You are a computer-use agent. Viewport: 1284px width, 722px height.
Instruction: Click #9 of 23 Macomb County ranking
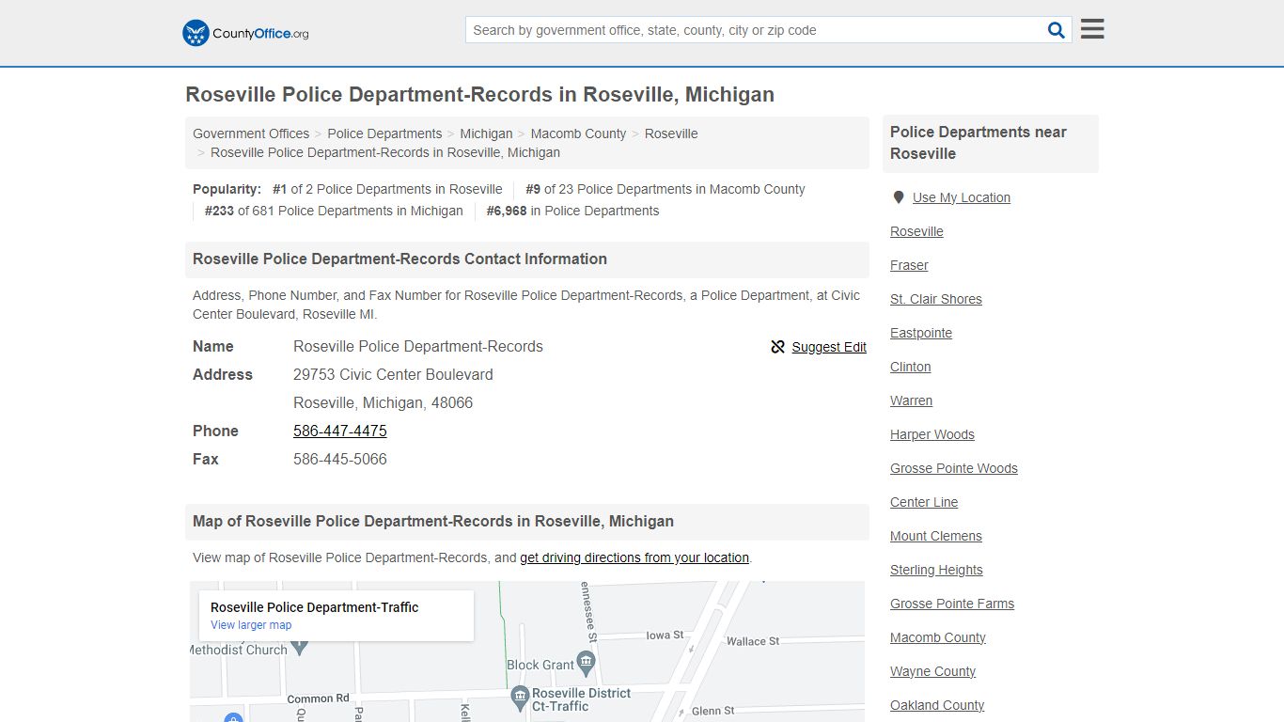click(665, 189)
